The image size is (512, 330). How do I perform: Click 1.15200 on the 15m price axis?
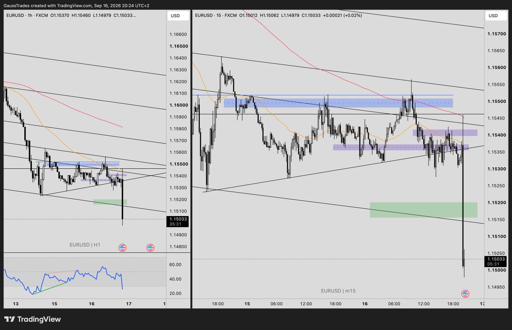tap(496, 203)
